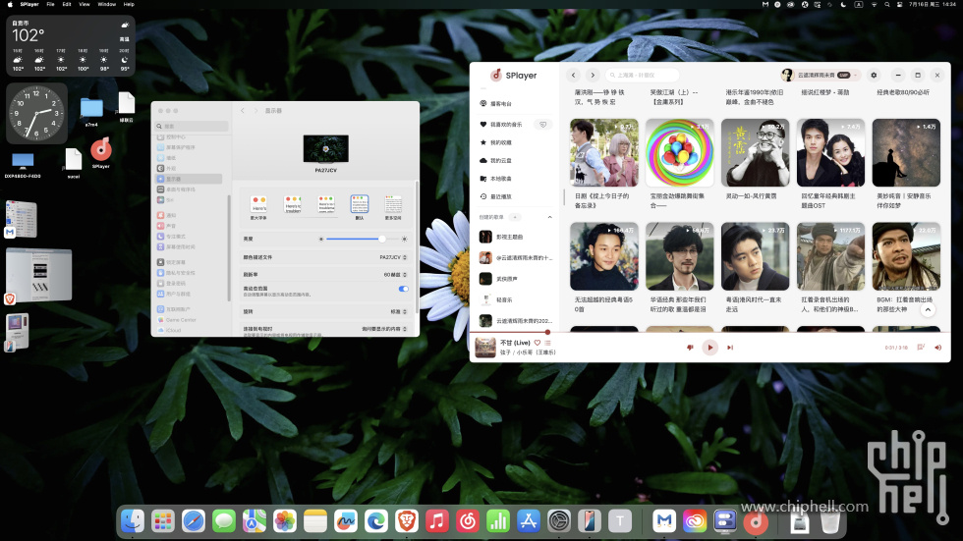
Task: Open the 50.2万 plays playlist cover
Action: [x=755, y=153]
